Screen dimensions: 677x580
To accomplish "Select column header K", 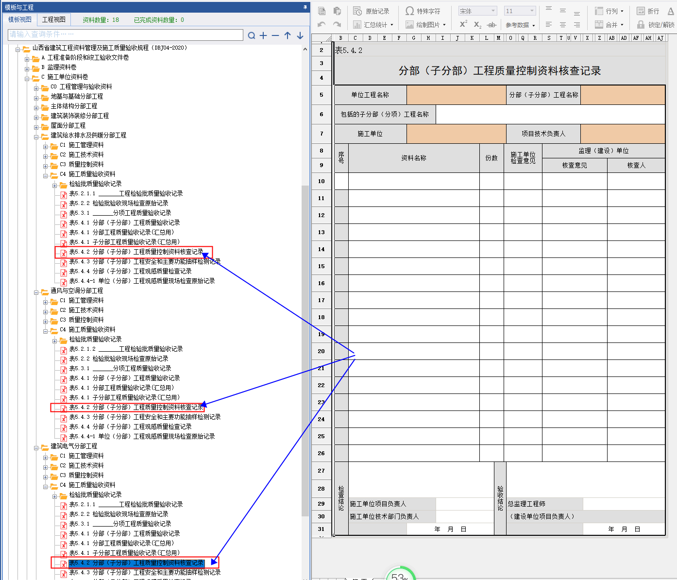I will [x=472, y=38].
